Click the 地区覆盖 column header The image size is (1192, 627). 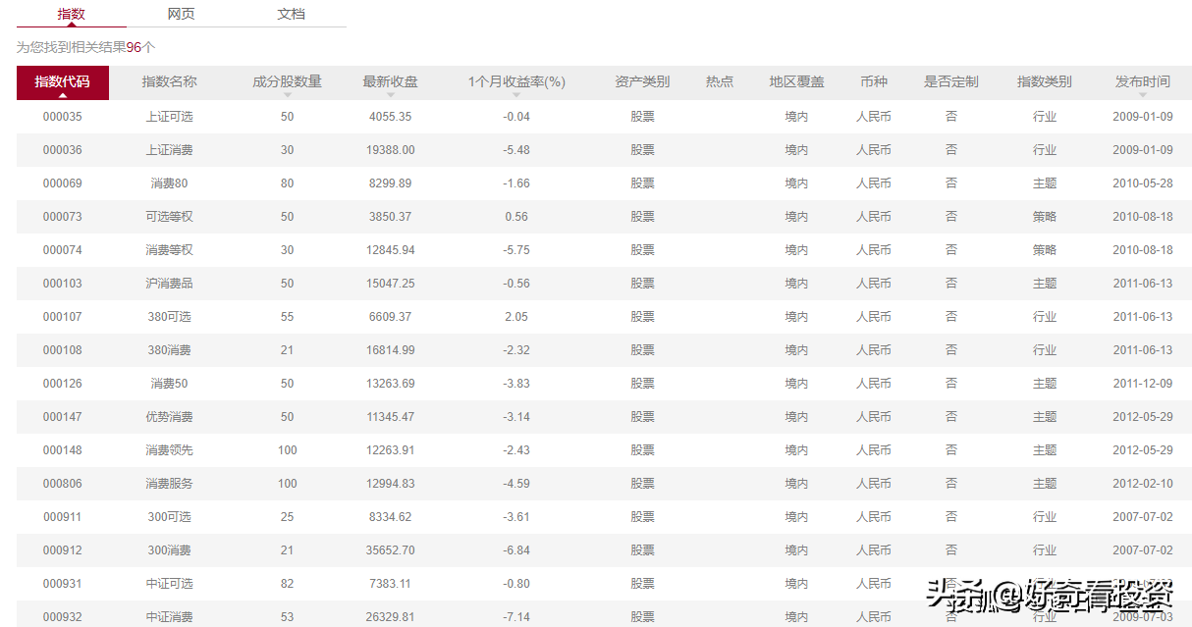coord(796,81)
